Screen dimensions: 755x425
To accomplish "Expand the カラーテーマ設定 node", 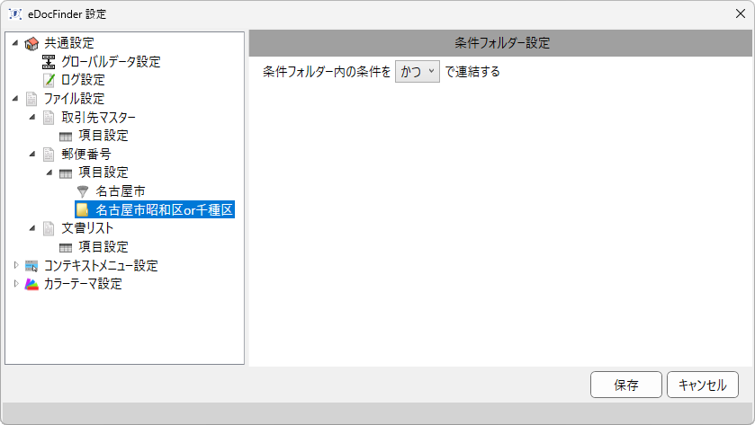I will point(16,284).
